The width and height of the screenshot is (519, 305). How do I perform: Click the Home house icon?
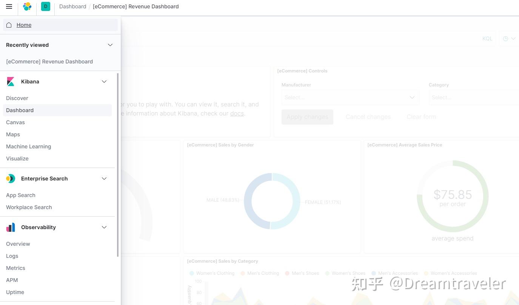[x=9, y=25]
